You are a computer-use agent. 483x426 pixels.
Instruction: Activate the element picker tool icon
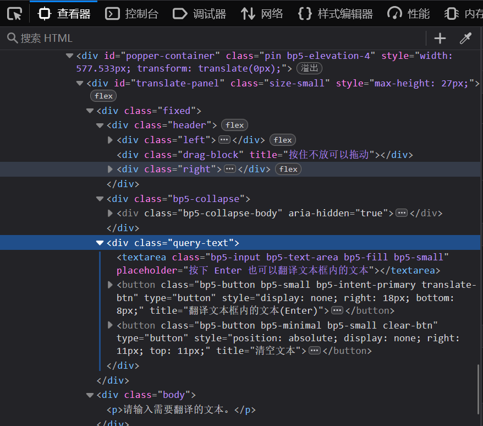[x=15, y=14]
